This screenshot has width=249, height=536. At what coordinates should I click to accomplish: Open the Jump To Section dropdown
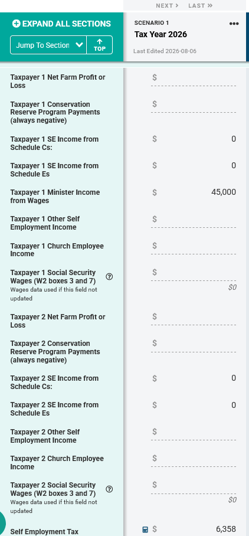click(48, 45)
